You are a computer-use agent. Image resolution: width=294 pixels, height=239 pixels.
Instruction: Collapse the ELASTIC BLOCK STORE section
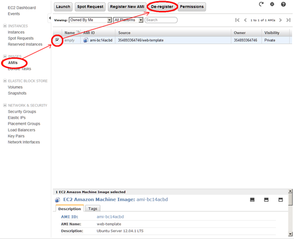tap(5, 81)
